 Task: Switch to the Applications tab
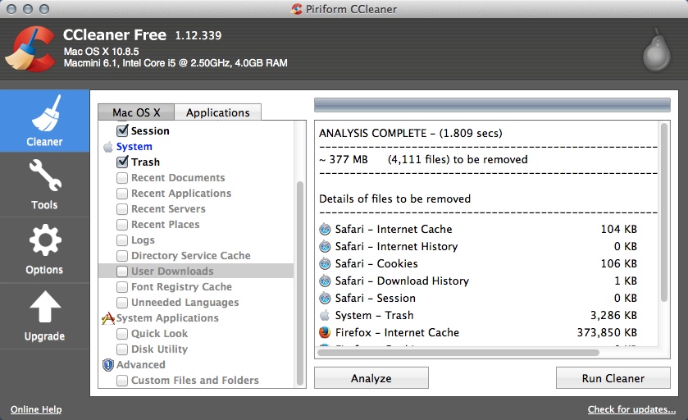217,112
